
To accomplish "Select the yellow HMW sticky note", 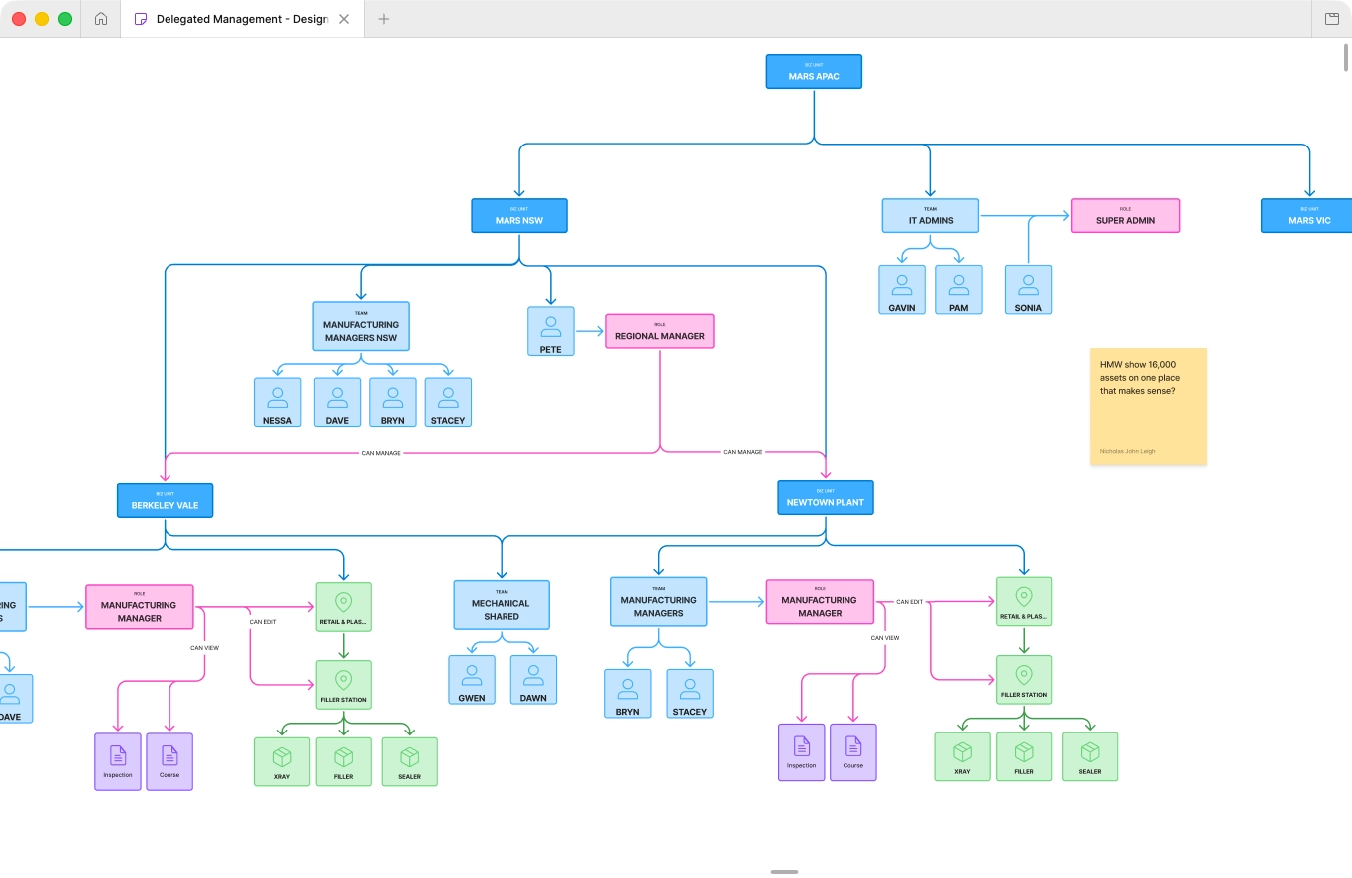I will coord(1149,407).
